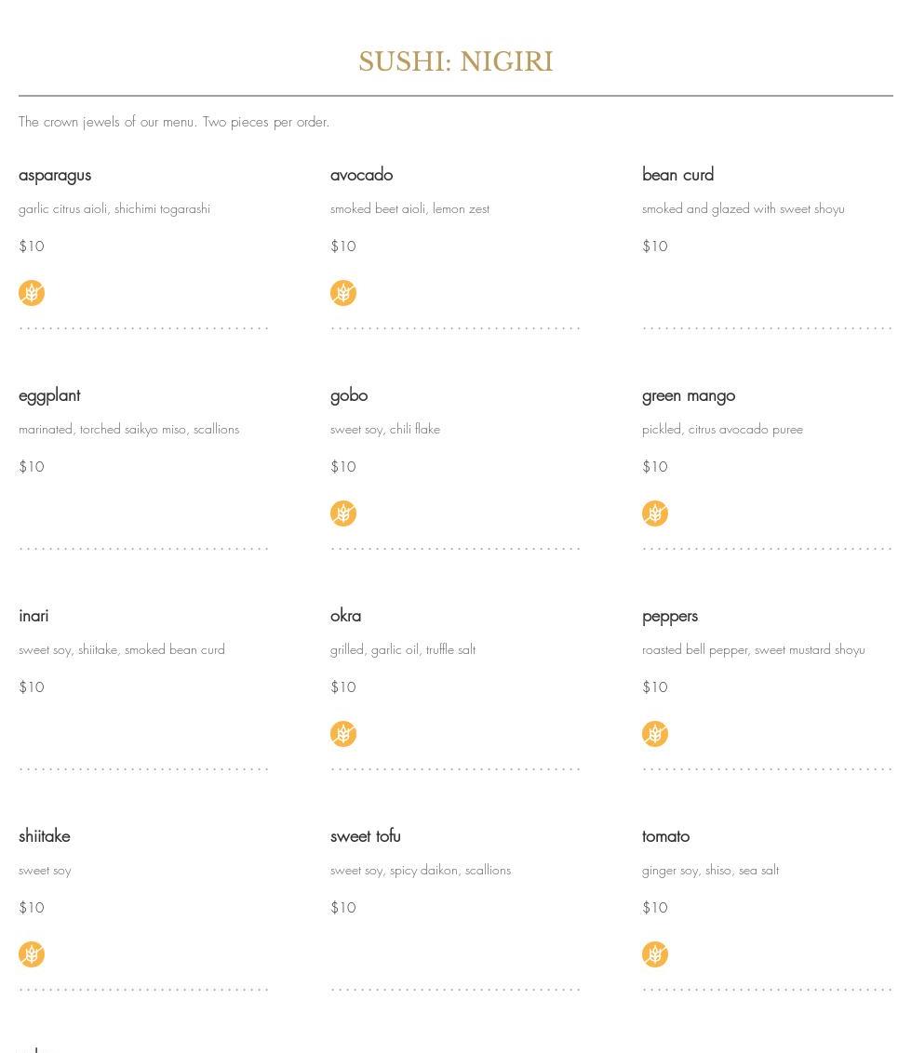This screenshot has height=1053, width=898.
Task: Click the gluten-free icon under peppers
Action: [x=655, y=734]
